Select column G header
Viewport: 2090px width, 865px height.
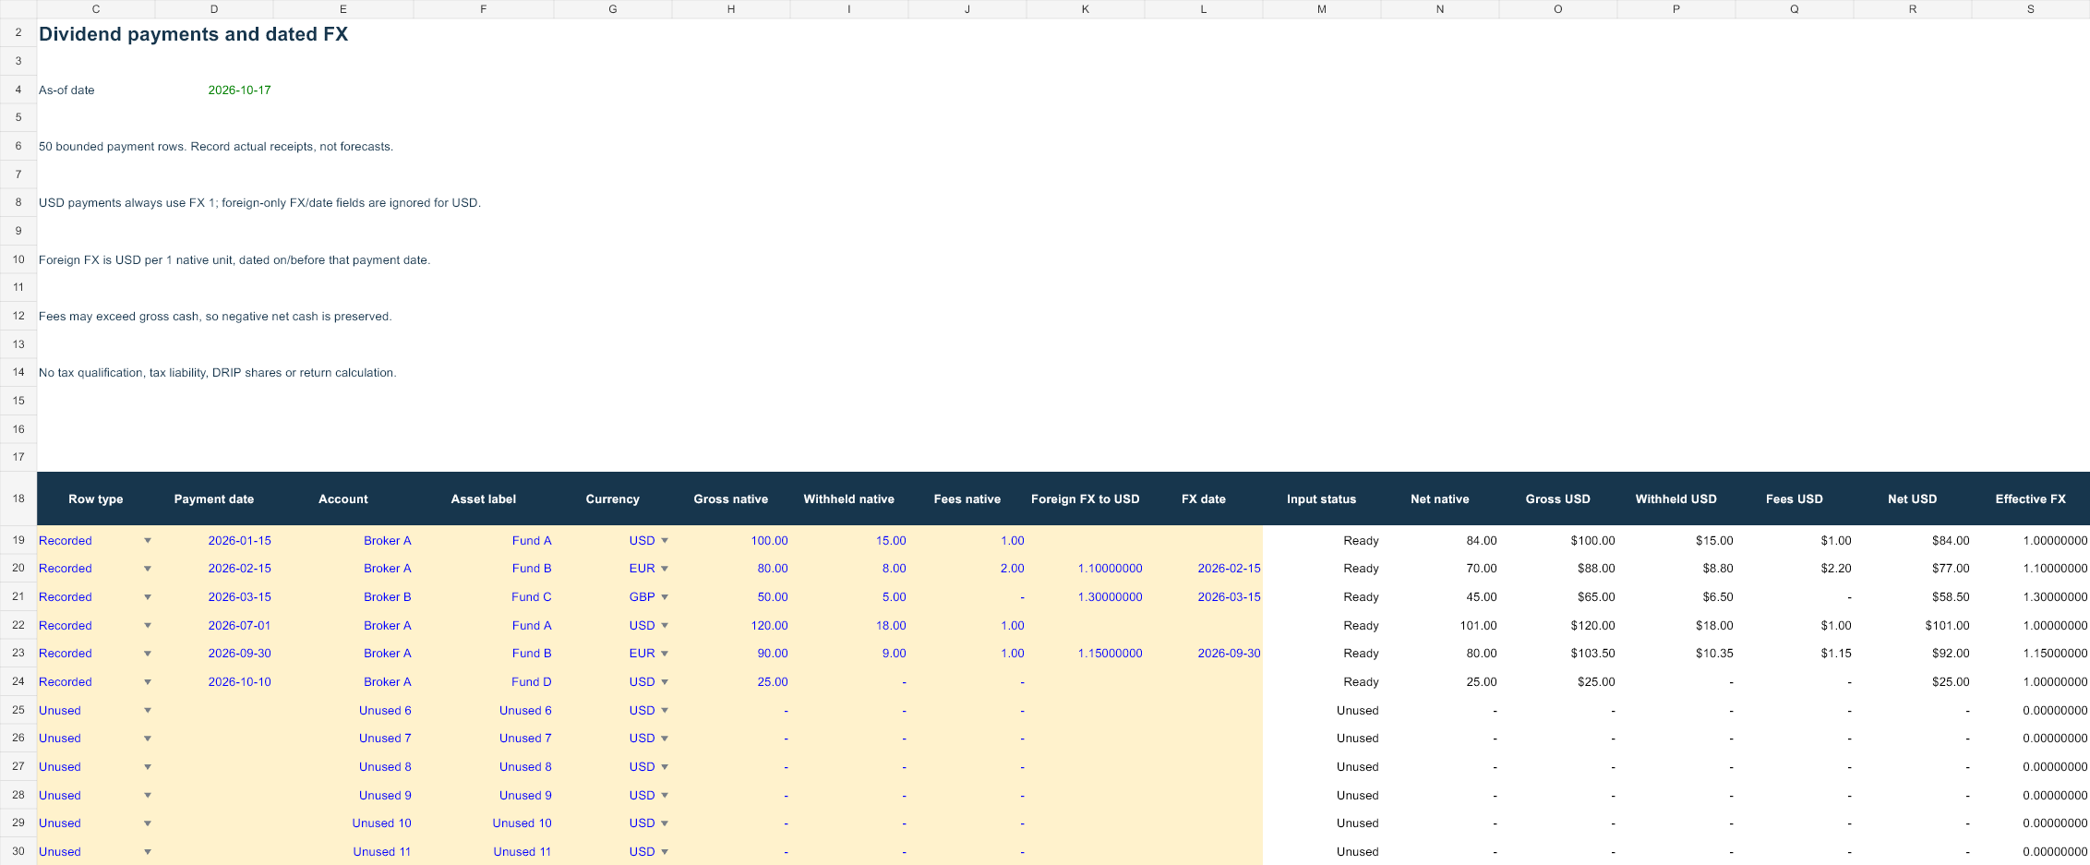coord(613,9)
